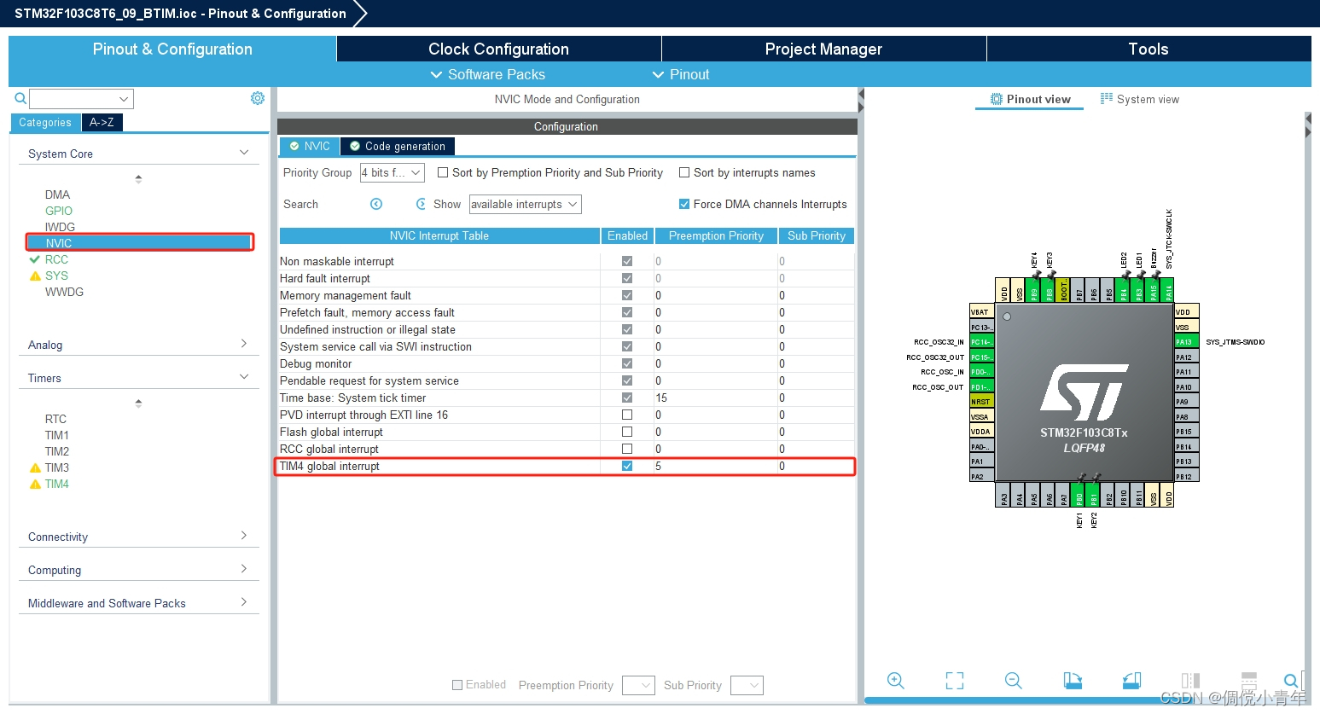
Task: Open the Tools tab
Action: click(1148, 49)
